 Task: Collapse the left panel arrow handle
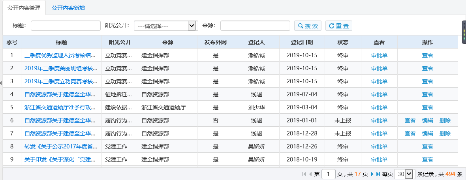click(1, 83)
